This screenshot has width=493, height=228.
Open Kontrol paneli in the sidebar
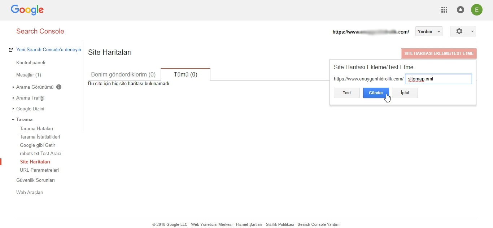tap(31, 62)
